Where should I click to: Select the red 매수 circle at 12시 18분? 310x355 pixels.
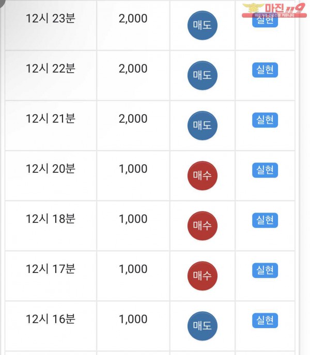coord(202,225)
